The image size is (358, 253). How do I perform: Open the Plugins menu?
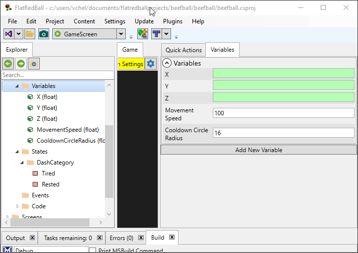coord(173,21)
